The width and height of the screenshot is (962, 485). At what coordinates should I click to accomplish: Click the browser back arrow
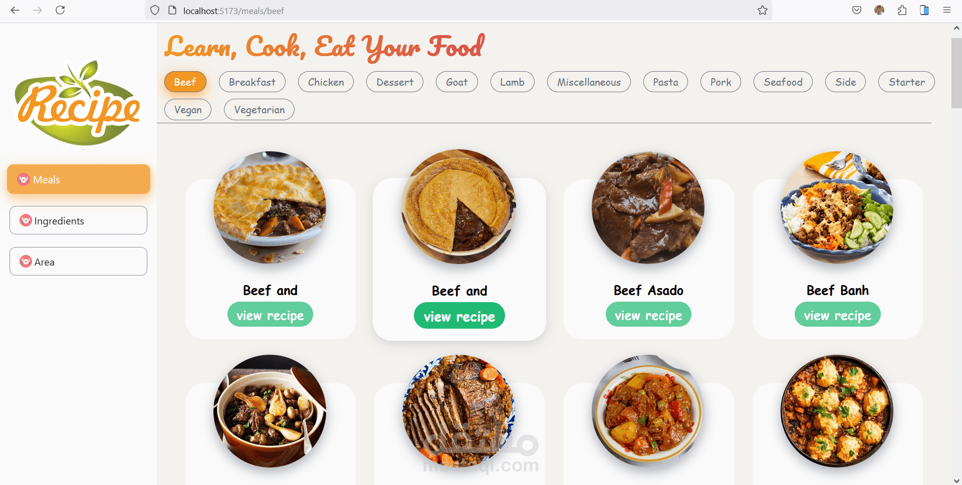point(15,10)
